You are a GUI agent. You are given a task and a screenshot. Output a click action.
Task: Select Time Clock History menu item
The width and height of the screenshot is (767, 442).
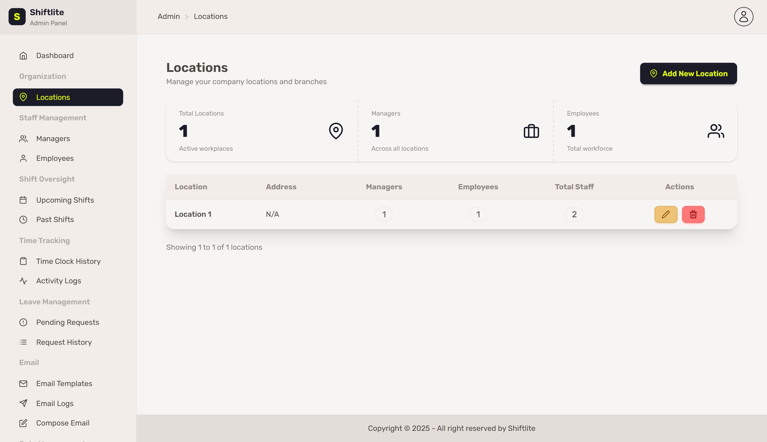coord(68,261)
